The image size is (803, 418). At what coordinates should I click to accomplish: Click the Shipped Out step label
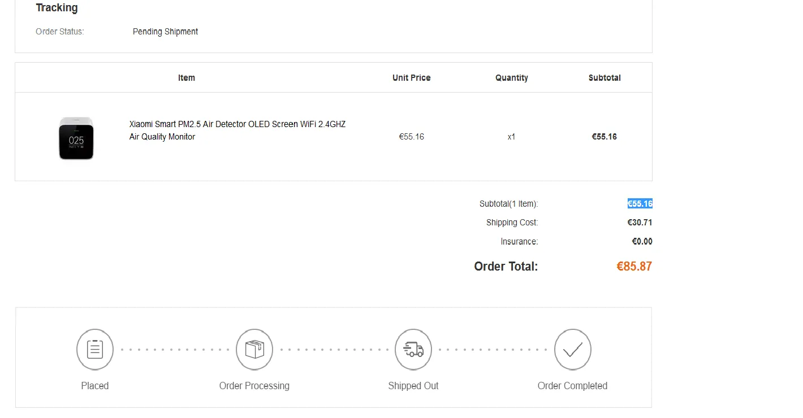tap(413, 386)
